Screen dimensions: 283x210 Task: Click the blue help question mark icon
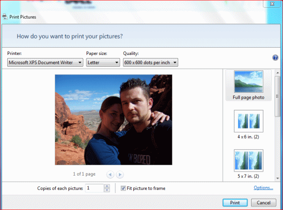[x=275, y=58]
